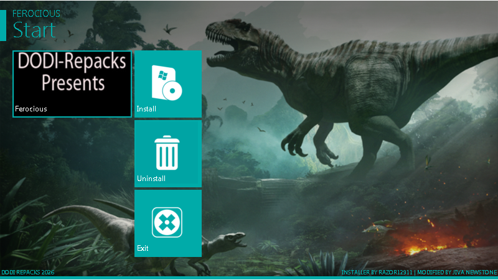Screen dimensions: 498x280
Task: Click the Uninstall text label
Action: tap(151, 179)
